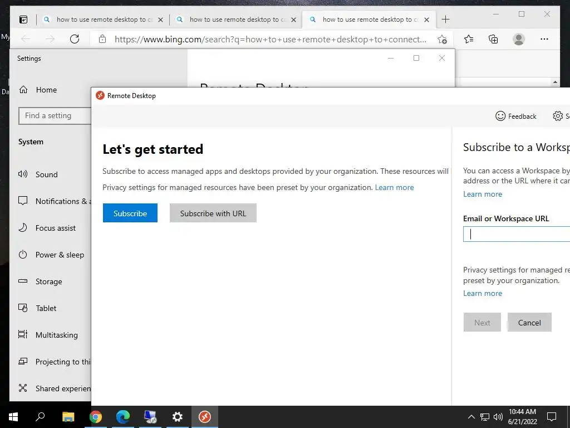The width and height of the screenshot is (570, 428).
Task: Show hidden system tray icons
Action: click(x=471, y=417)
